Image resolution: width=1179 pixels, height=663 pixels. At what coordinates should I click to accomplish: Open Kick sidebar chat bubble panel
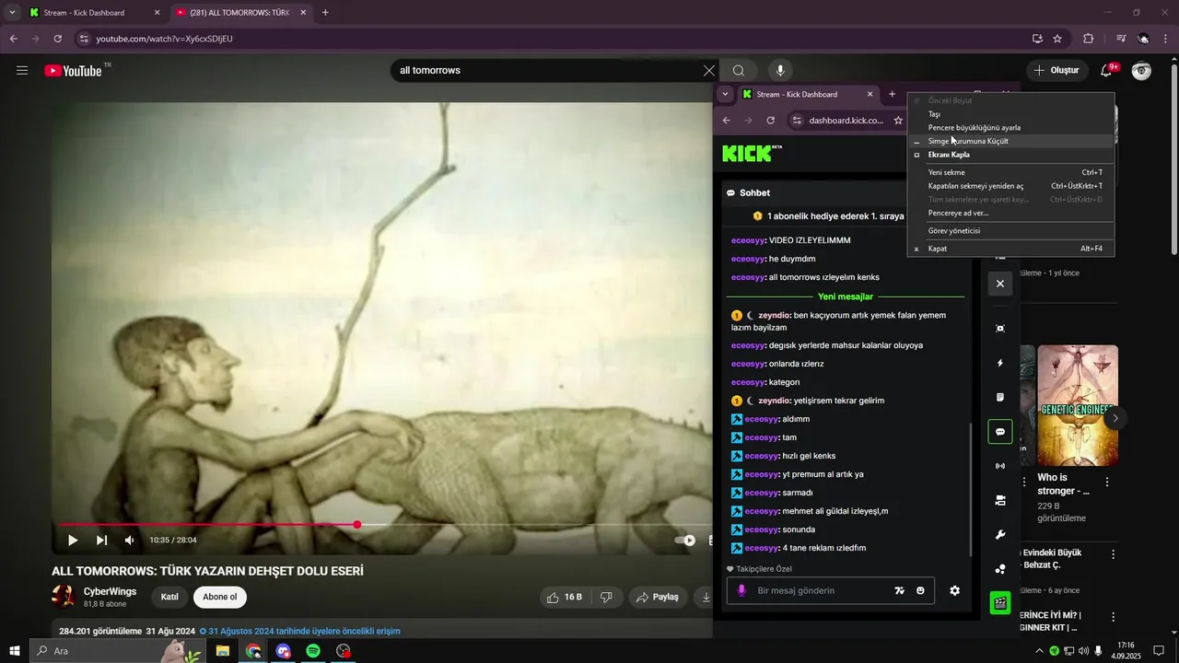(x=1000, y=432)
